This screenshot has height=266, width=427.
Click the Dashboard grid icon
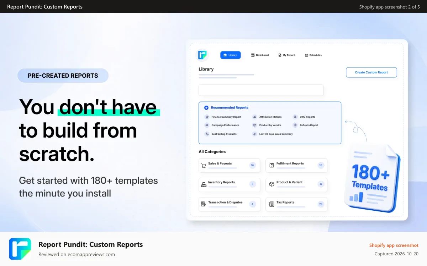(253, 55)
